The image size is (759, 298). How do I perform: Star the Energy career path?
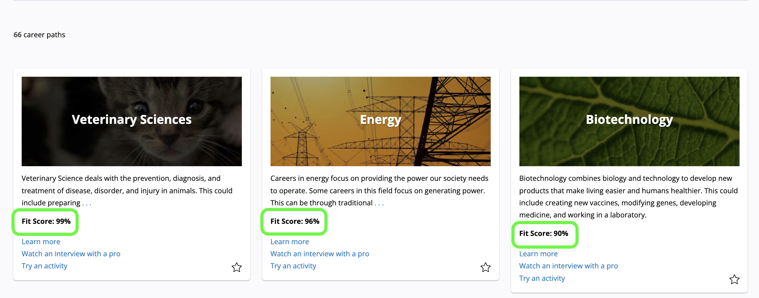tap(485, 267)
